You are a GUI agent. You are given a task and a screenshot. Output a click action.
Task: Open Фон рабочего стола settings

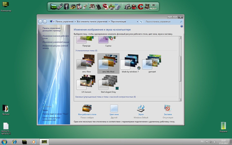(87, 111)
